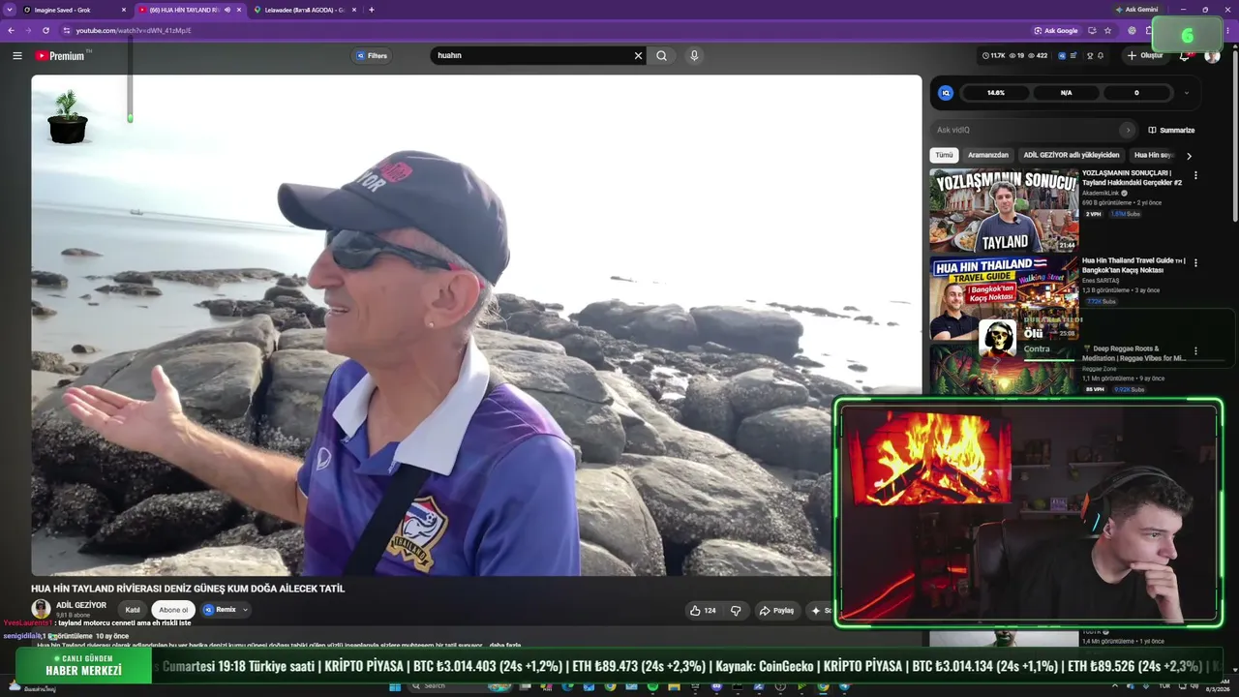
Task: Open the YouTube guide hamburger menu
Action: [17, 55]
